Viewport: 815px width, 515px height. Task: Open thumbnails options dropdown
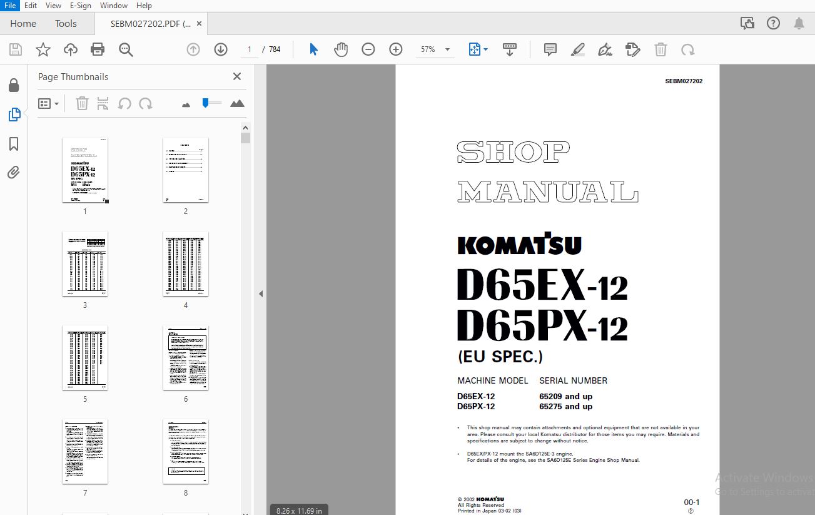tap(48, 103)
